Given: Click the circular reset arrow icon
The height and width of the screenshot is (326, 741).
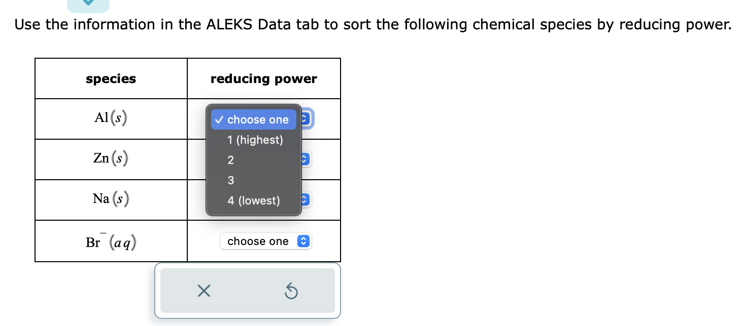Looking at the screenshot, I should [x=291, y=291].
